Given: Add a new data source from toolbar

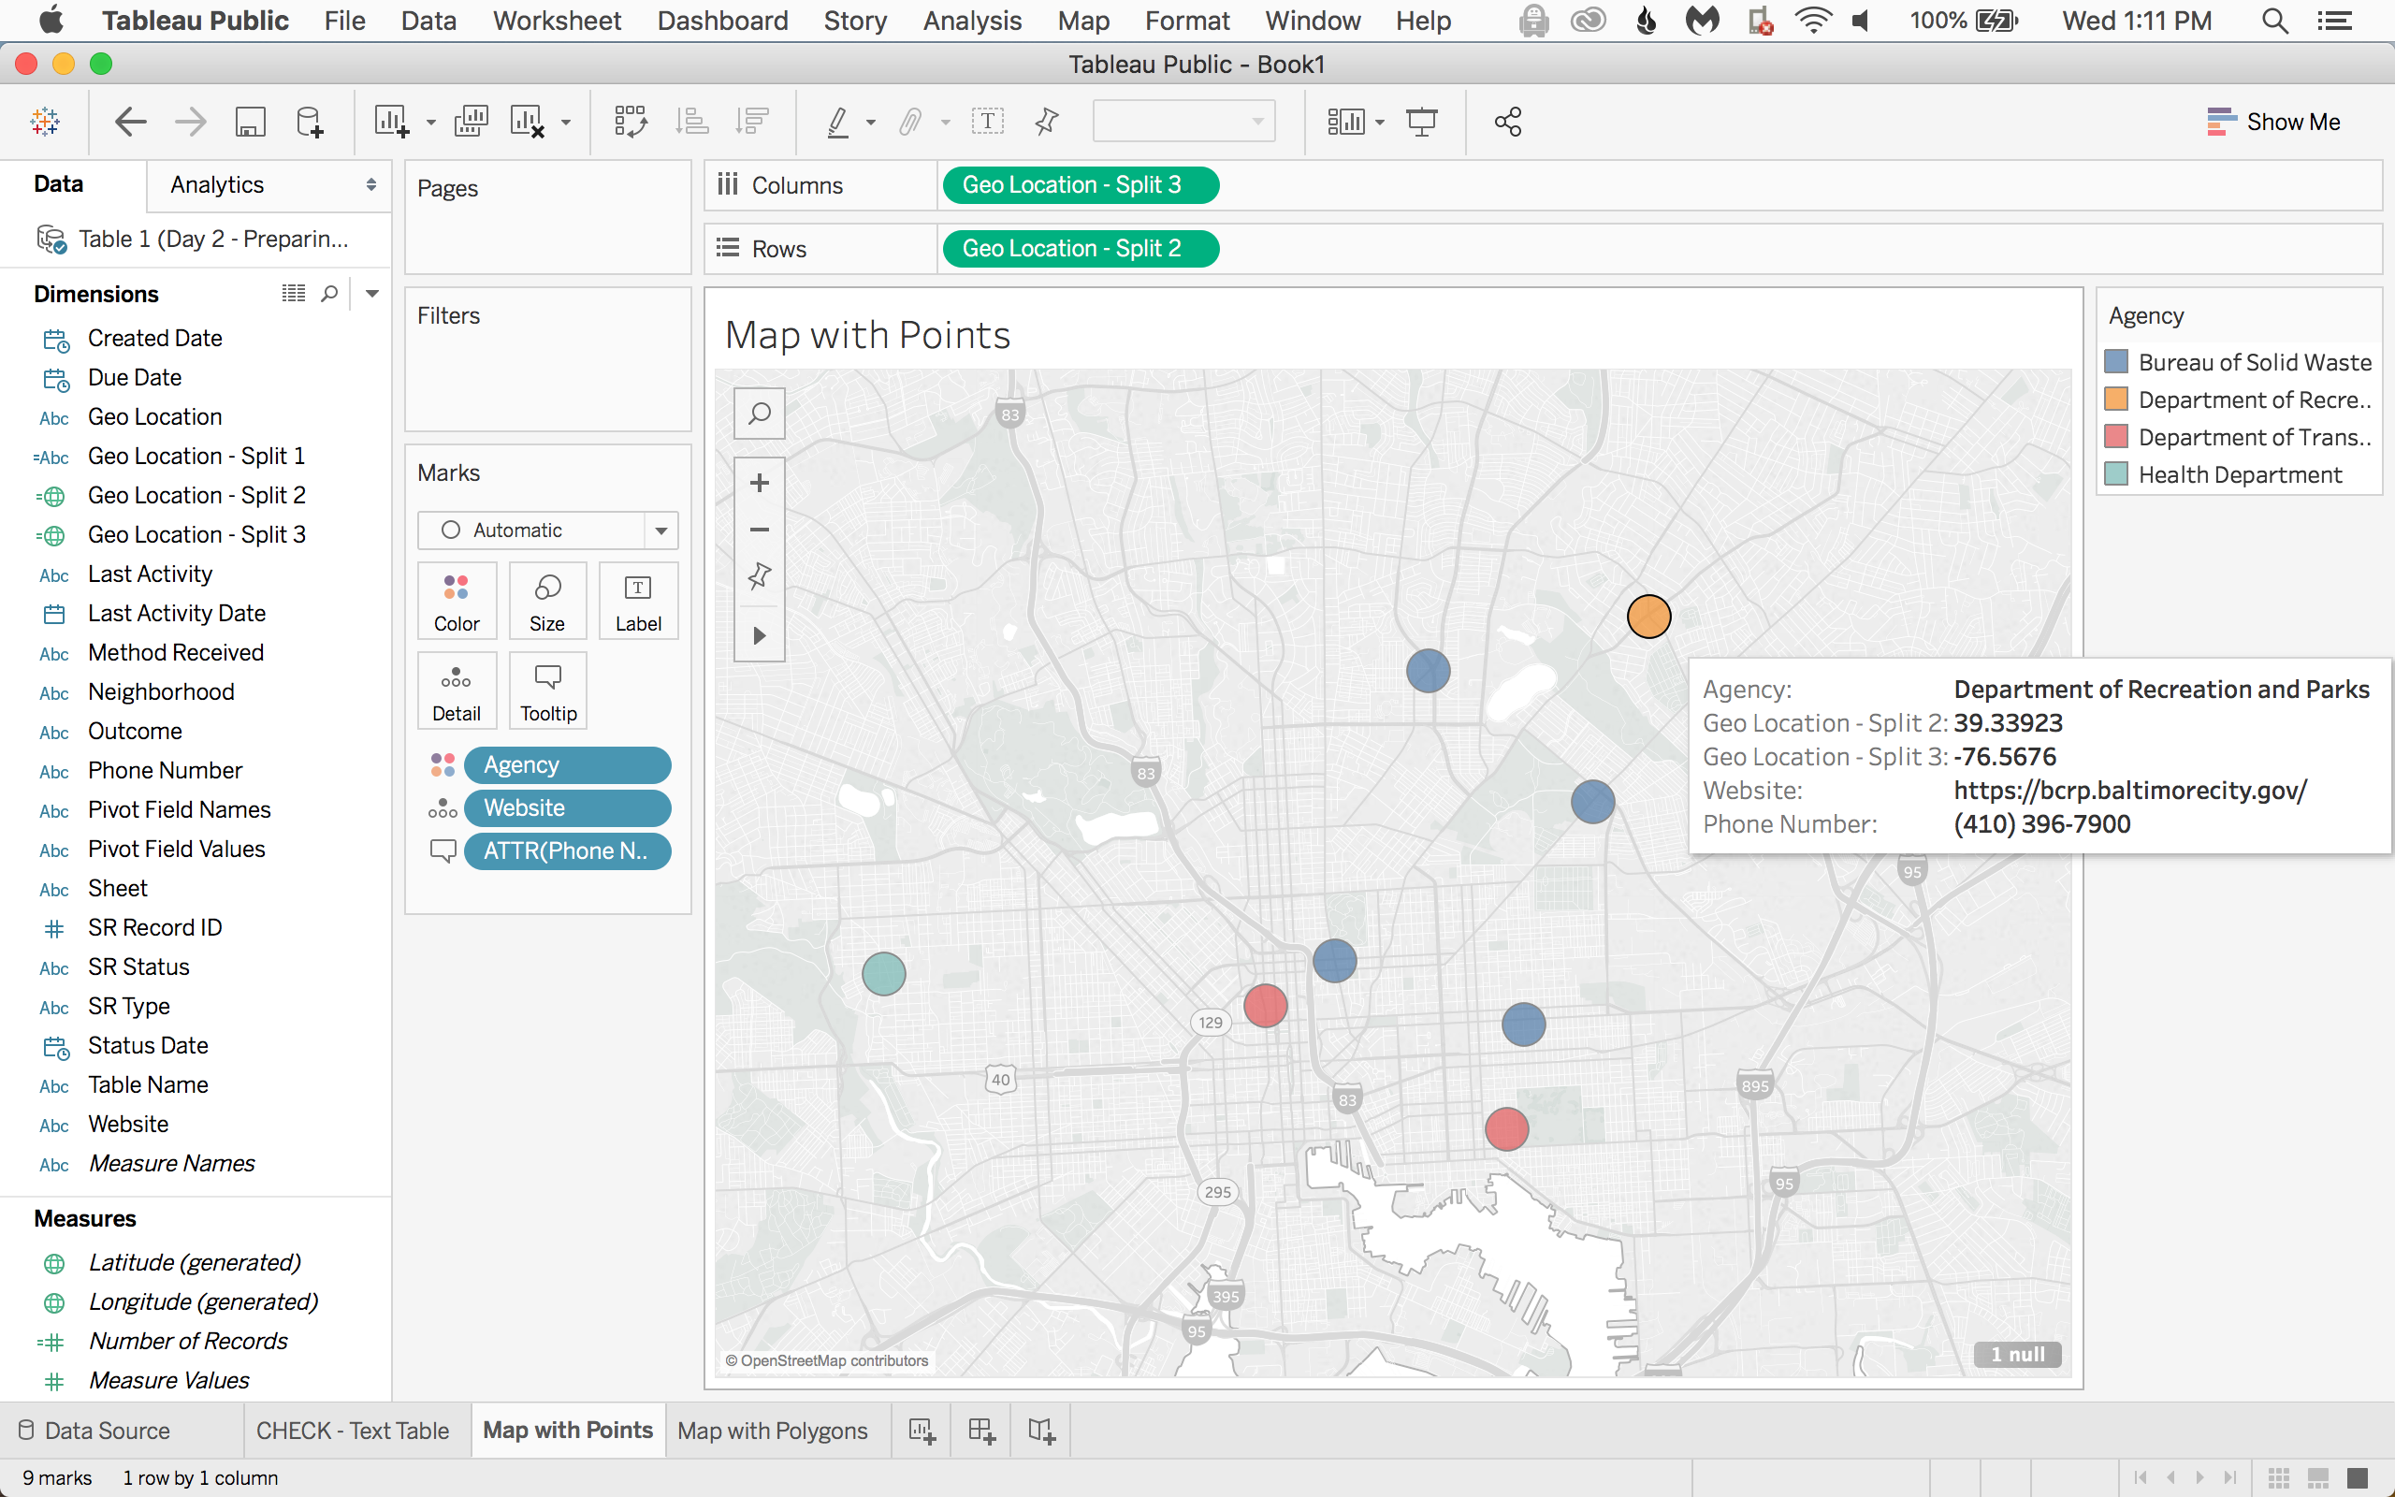Looking at the screenshot, I should pos(310,122).
